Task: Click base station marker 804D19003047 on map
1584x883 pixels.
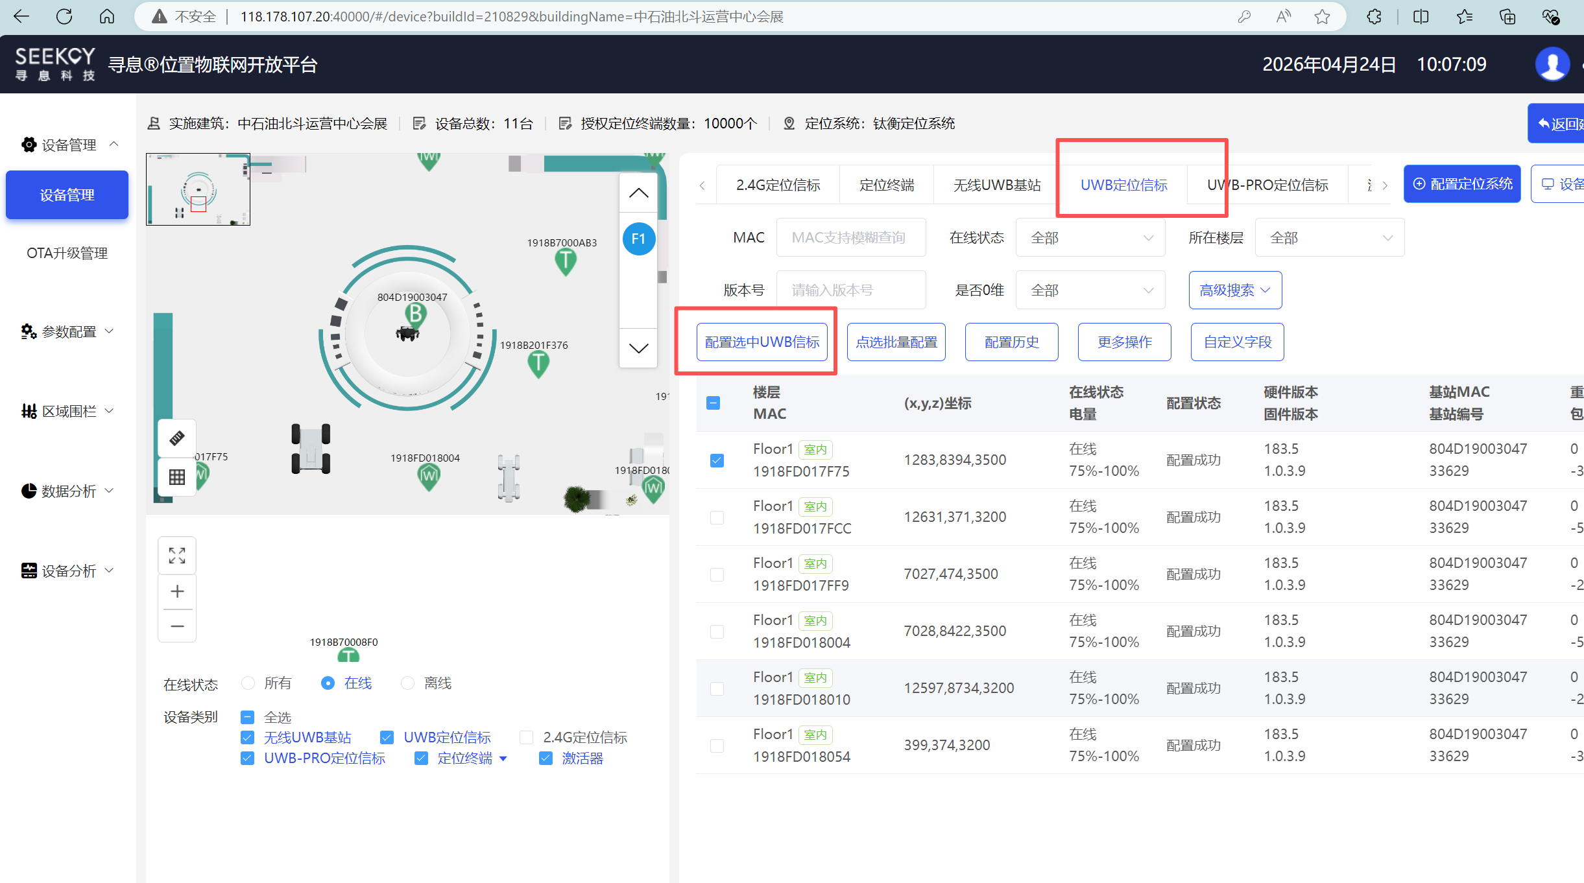Action: tap(415, 316)
